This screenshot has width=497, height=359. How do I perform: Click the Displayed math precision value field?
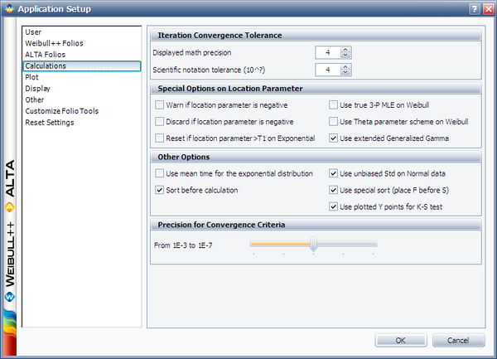click(x=328, y=52)
